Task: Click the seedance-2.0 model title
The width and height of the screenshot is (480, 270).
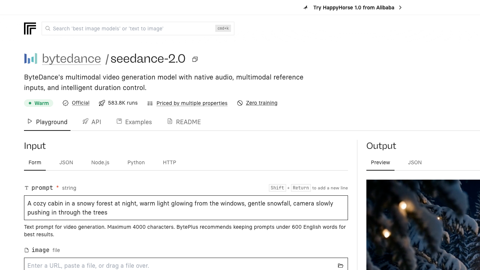Action: (x=148, y=58)
